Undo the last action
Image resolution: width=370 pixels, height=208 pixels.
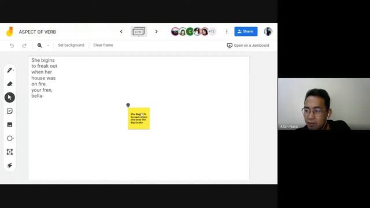12,46
